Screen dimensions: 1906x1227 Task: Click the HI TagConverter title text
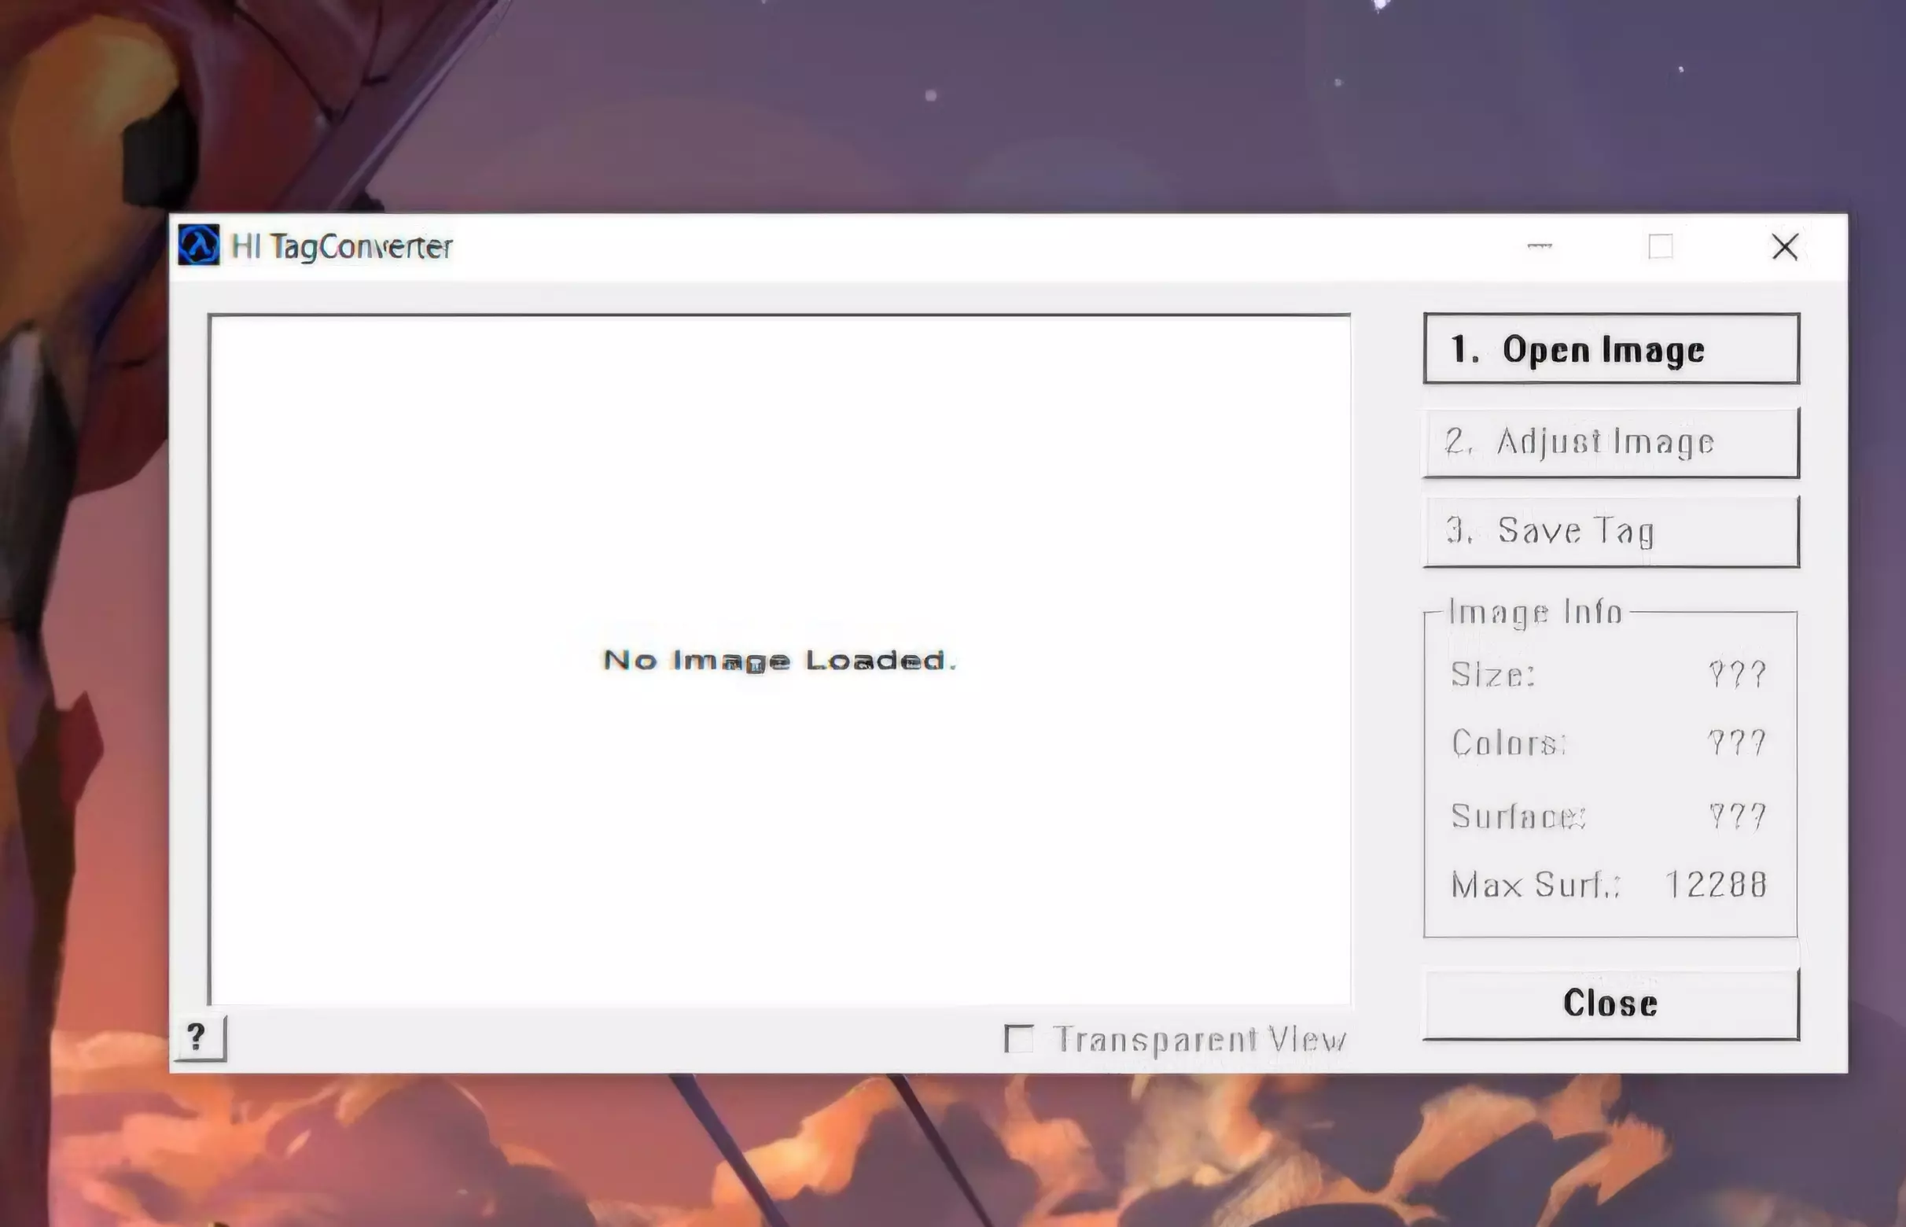click(342, 247)
